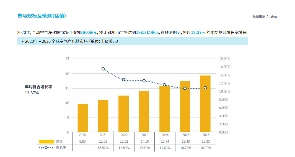Click the 12.37% highlighted text in the sentence
295x157 pixels.
(x=198, y=33)
